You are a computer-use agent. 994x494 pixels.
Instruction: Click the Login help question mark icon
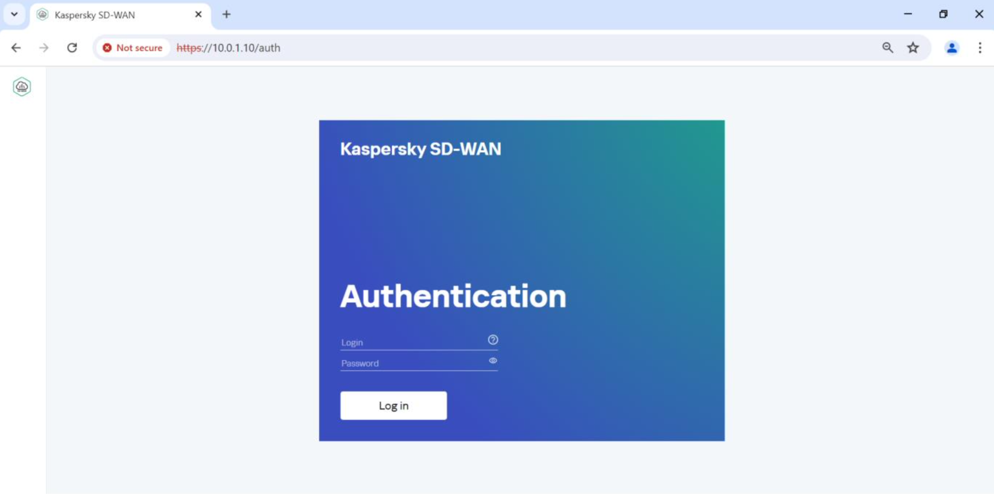[493, 340]
